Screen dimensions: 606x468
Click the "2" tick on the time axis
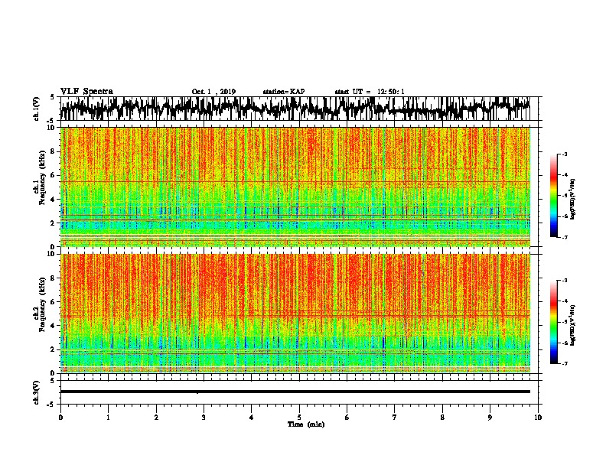point(156,418)
